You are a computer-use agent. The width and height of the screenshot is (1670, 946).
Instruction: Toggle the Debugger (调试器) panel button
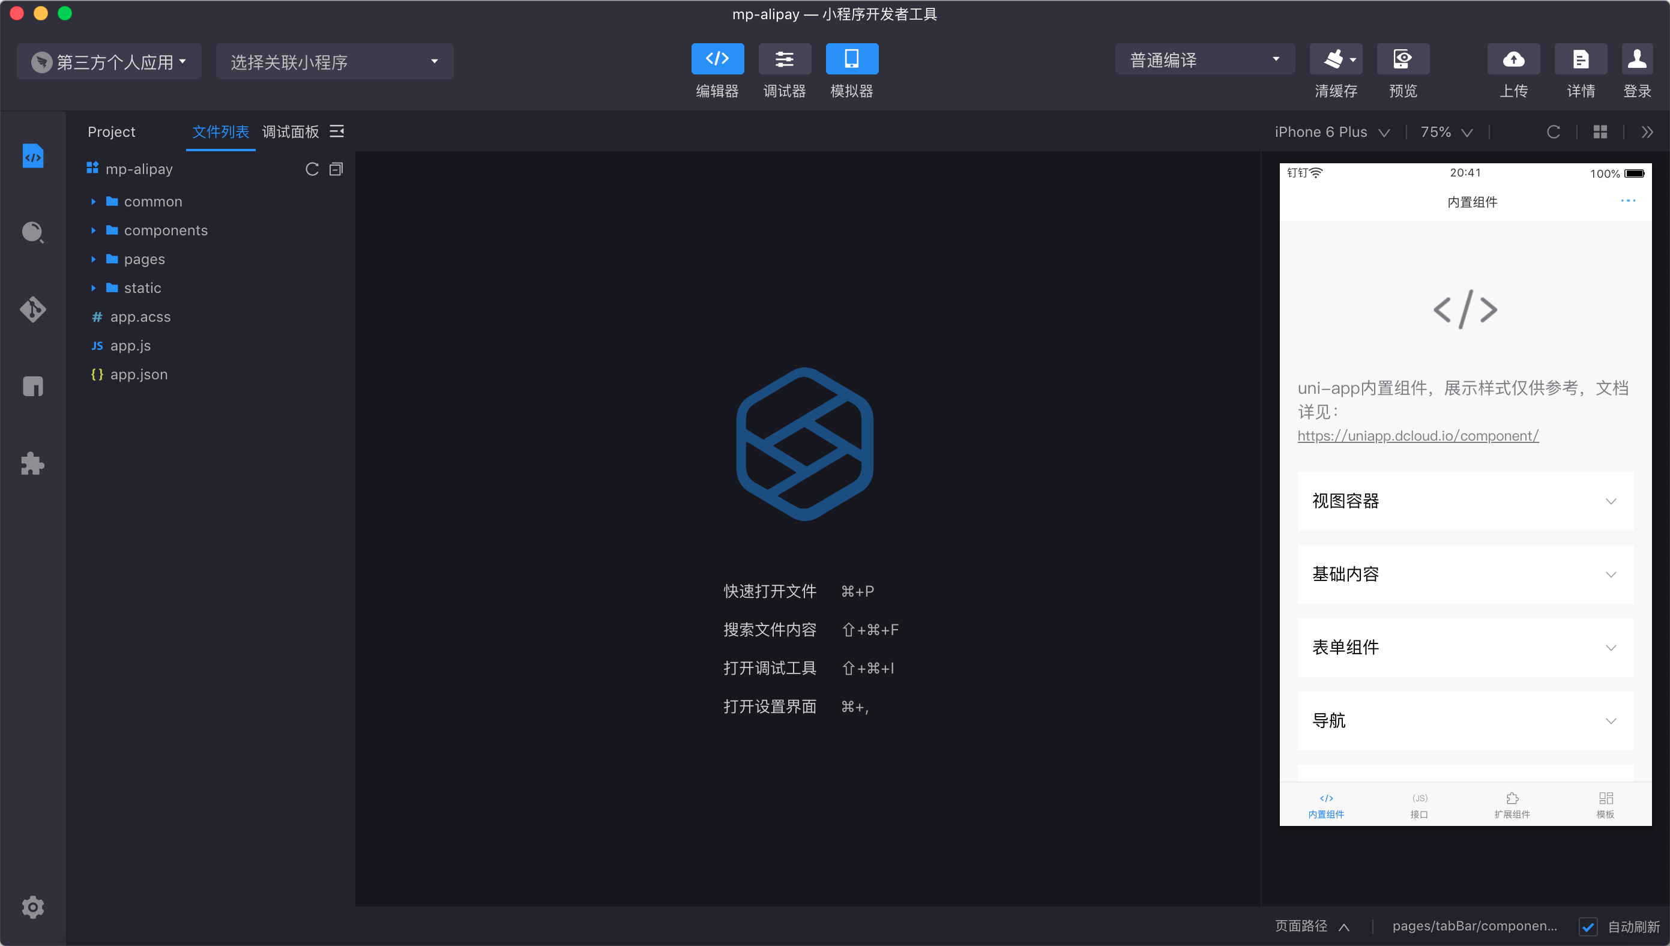[784, 60]
